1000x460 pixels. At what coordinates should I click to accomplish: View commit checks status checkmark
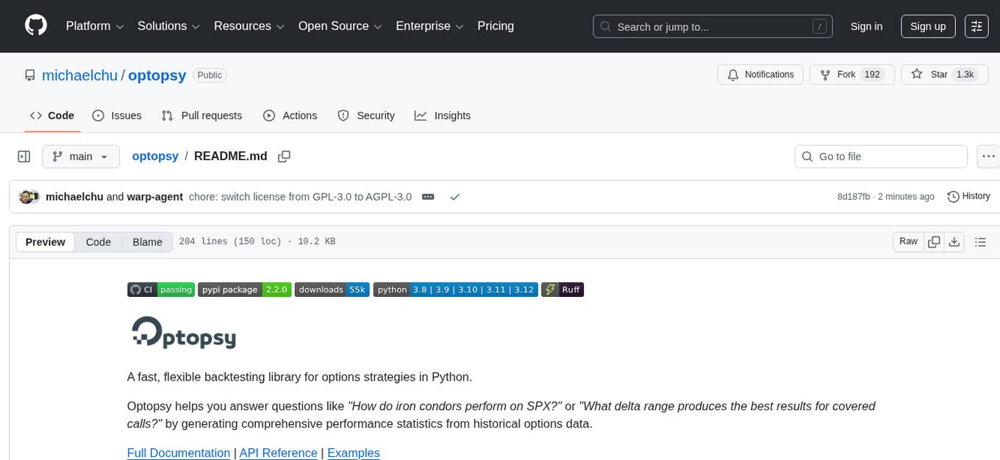point(455,197)
